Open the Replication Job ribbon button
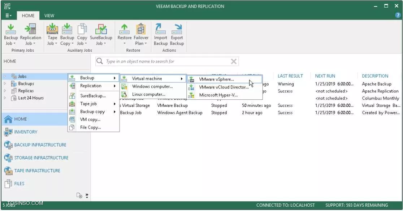The width and height of the screenshot is (403, 211). (30, 35)
